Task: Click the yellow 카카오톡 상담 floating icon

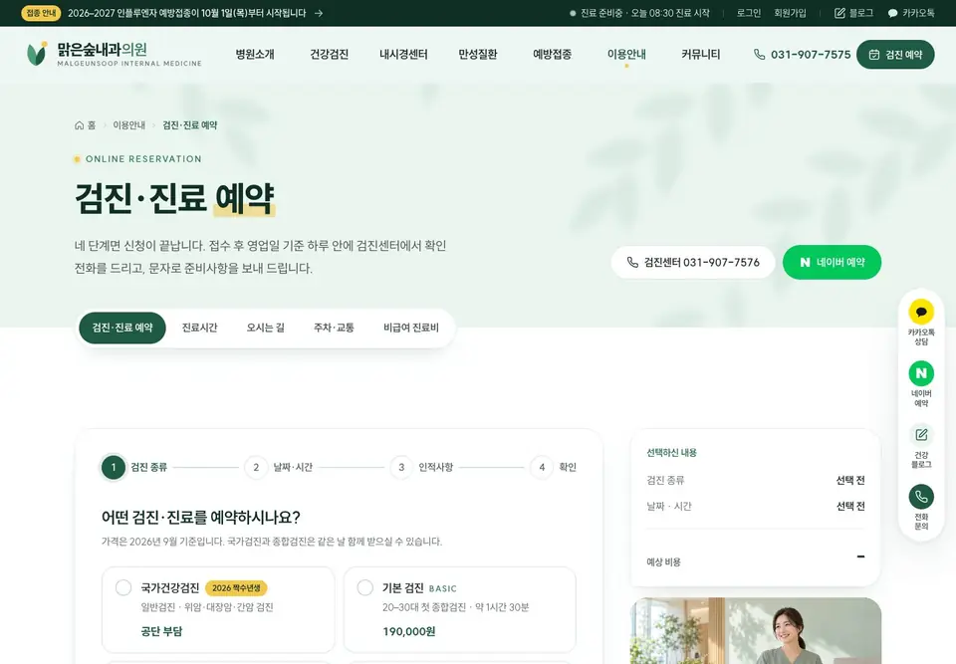Action: [920, 312]
